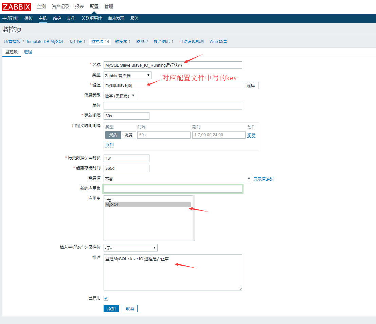Click the ZABBIX logo
This screenshot has height=324, width=376.
[x=17, y=6]
